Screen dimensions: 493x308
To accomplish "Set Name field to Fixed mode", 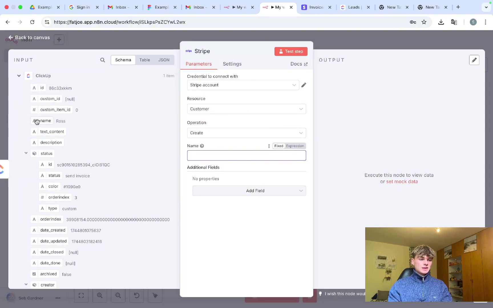I will click(278, 146).
